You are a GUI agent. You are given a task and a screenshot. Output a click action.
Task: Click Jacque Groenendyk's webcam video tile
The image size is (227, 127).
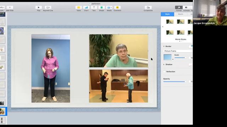pyautogui.click(x=210, y=13)
